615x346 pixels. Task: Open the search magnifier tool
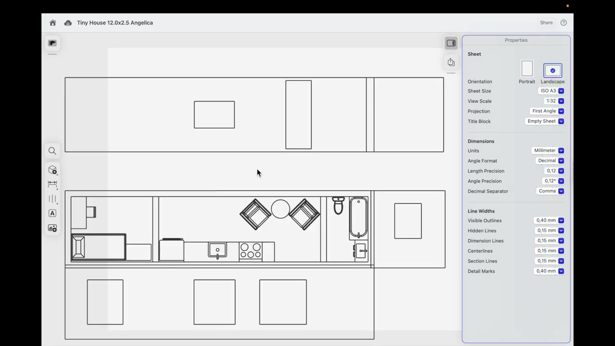coord(52,151)
